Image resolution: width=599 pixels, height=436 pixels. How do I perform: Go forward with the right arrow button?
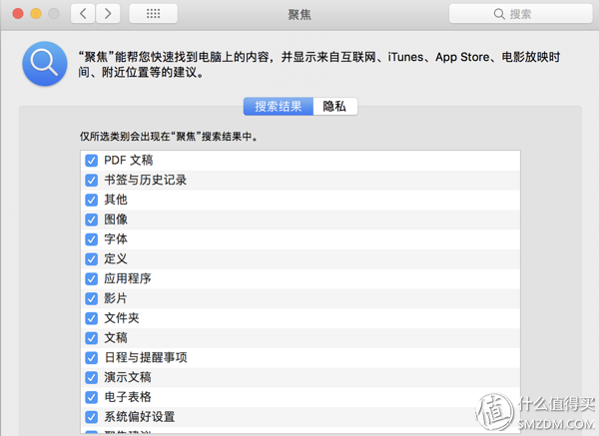pyautogui.click(x=108, y=14)
